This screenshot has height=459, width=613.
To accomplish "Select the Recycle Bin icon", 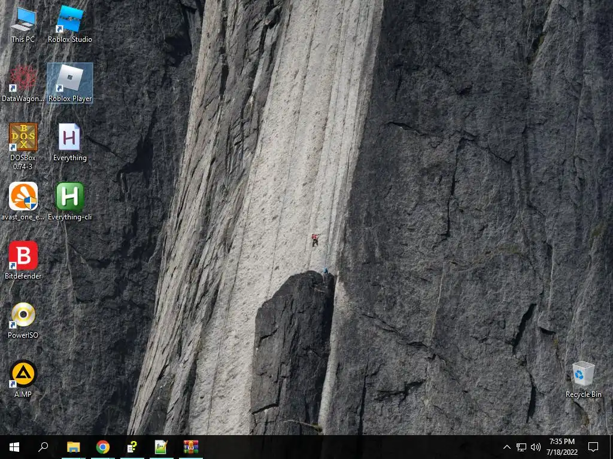I will tap(583, 380).
